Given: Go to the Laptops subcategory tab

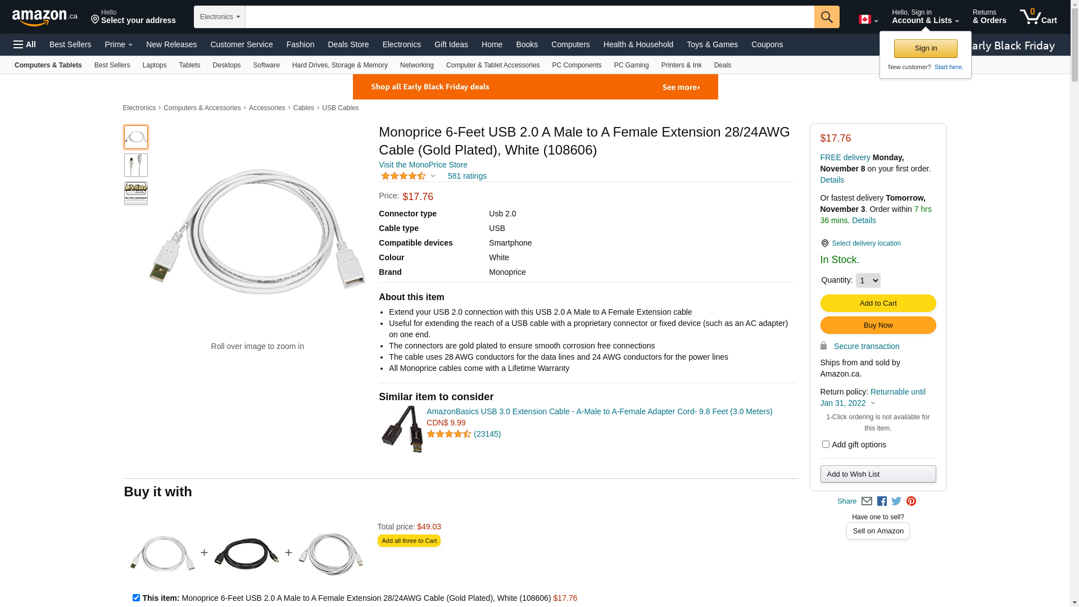Looking at the screenshot, I should tap(155, 65).
